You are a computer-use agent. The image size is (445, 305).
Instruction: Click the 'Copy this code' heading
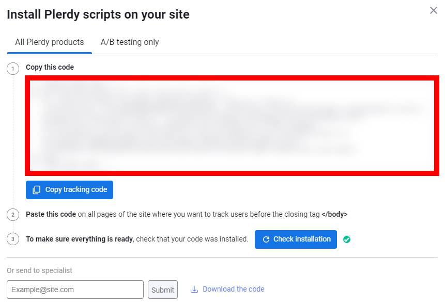pyautogui.click(x=50, y=67)
